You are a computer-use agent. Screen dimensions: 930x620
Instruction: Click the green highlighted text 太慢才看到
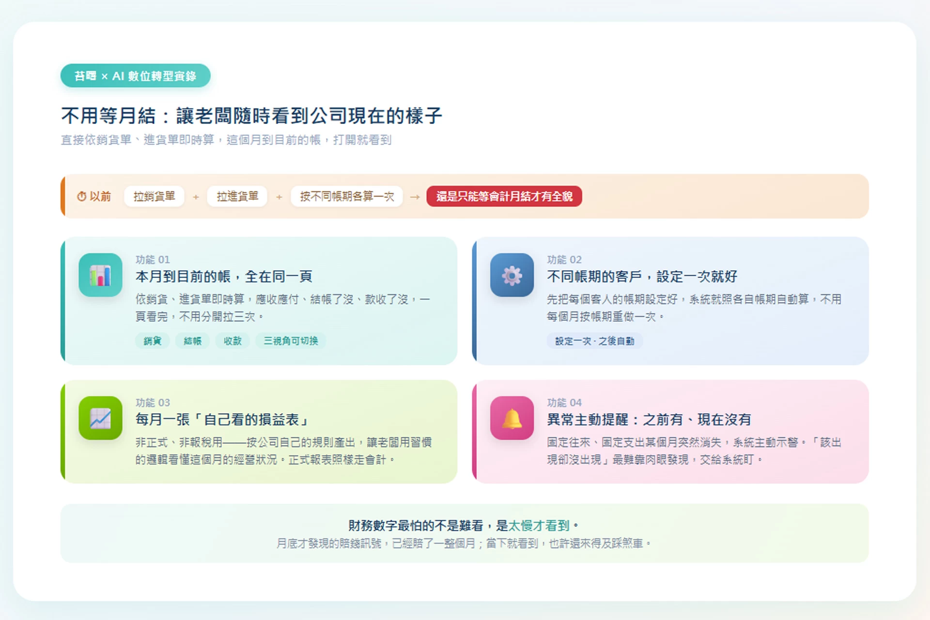click(539, 526)
